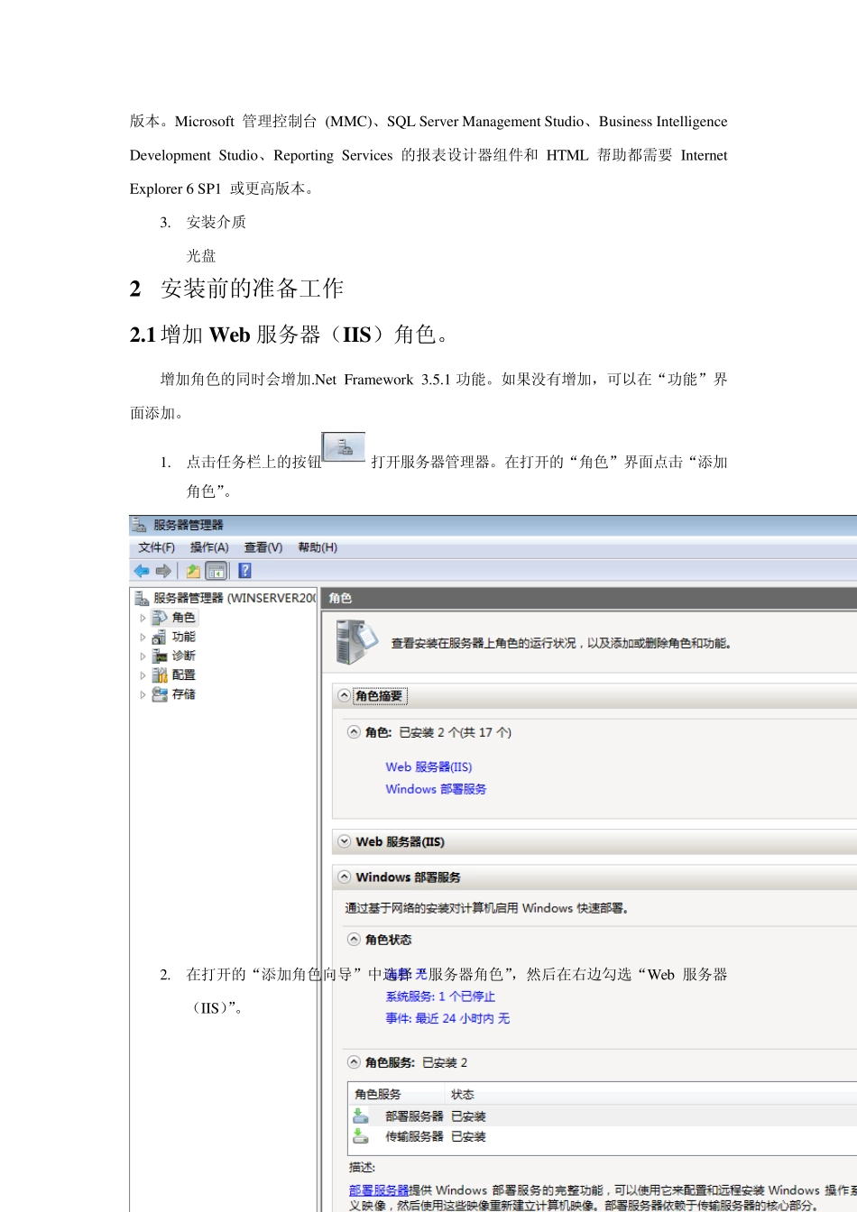The image size is (857, 1212).
Task: Select the 角色 tree item label
Action: (x=184, y=618)
